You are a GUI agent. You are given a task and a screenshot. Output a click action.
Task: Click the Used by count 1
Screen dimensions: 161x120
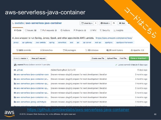[96, 23]
